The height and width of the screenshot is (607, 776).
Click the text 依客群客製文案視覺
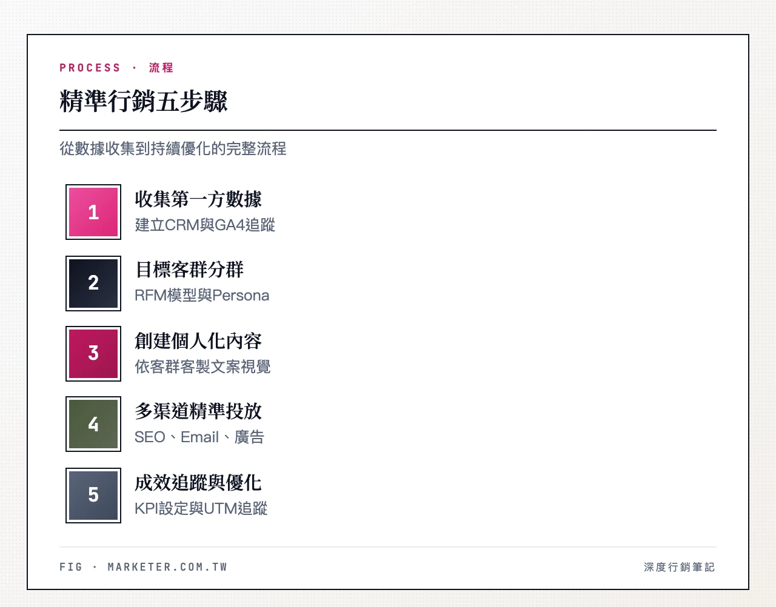click(x=202, y=367)
